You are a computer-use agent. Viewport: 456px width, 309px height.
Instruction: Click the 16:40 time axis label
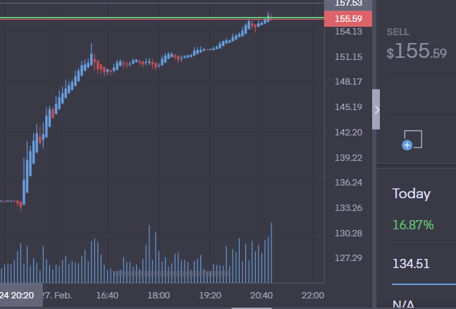[x=107, y=295]
